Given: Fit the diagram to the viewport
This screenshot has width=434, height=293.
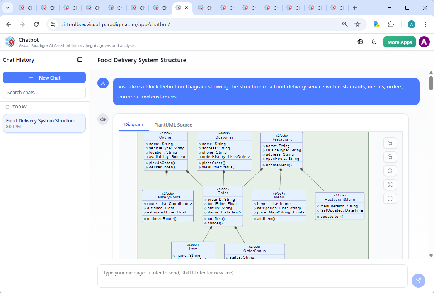Looking at the screenshot, I should point(390,198).
